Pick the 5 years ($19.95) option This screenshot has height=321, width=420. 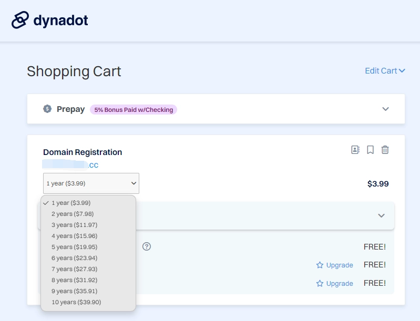point(74,247)
